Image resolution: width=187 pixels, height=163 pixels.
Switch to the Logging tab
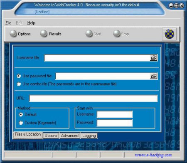pos(89,136)
